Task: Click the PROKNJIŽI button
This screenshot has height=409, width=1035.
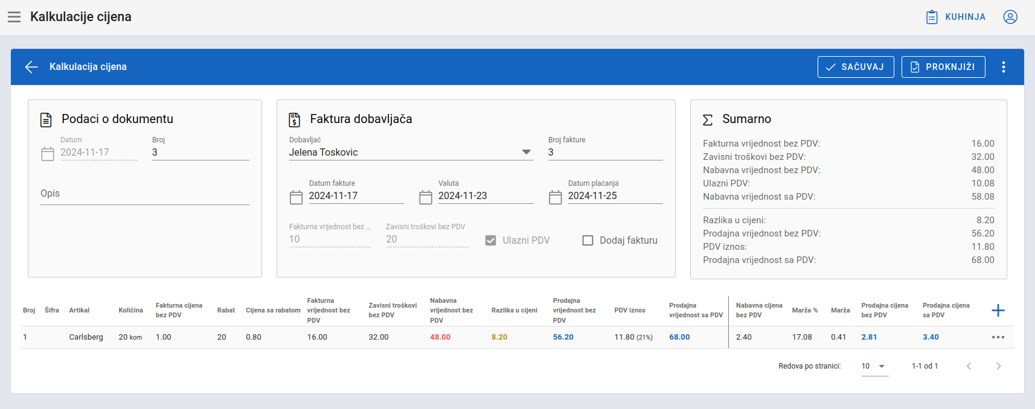Action: pos(943,67)
